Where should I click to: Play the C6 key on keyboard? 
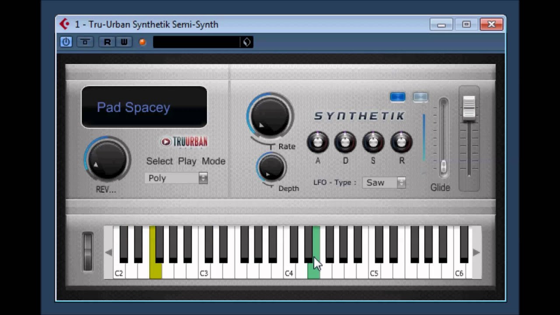click(459, 271)
